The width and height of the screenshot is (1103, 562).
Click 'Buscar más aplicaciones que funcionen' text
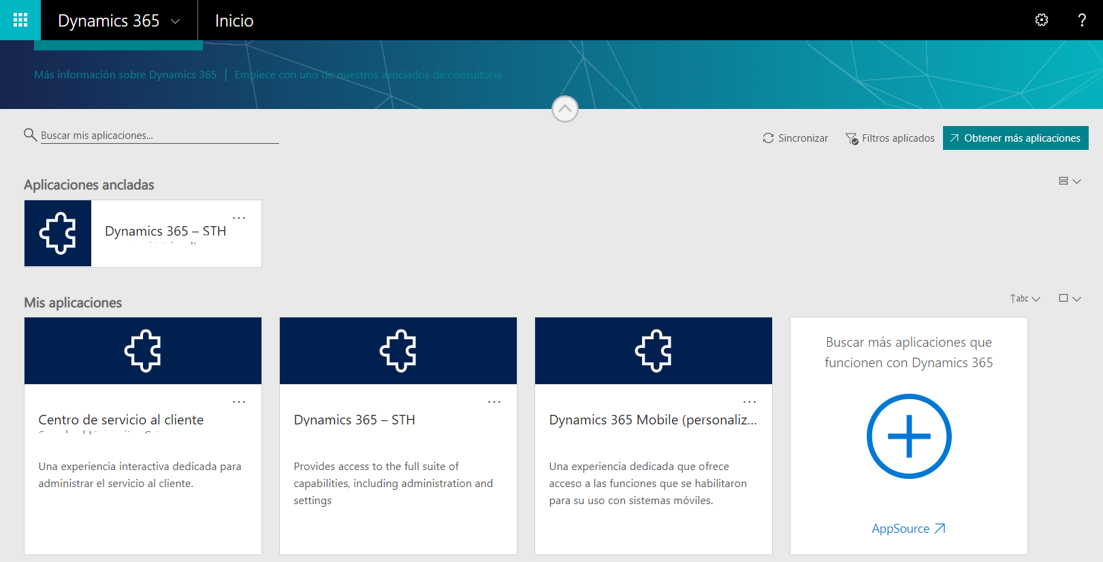click(x=909, y=352)
